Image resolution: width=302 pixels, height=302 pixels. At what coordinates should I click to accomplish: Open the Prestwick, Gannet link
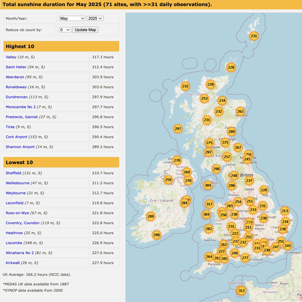pos(22,117)
